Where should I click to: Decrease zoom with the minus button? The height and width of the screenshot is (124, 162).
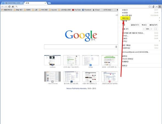point(144,29)
